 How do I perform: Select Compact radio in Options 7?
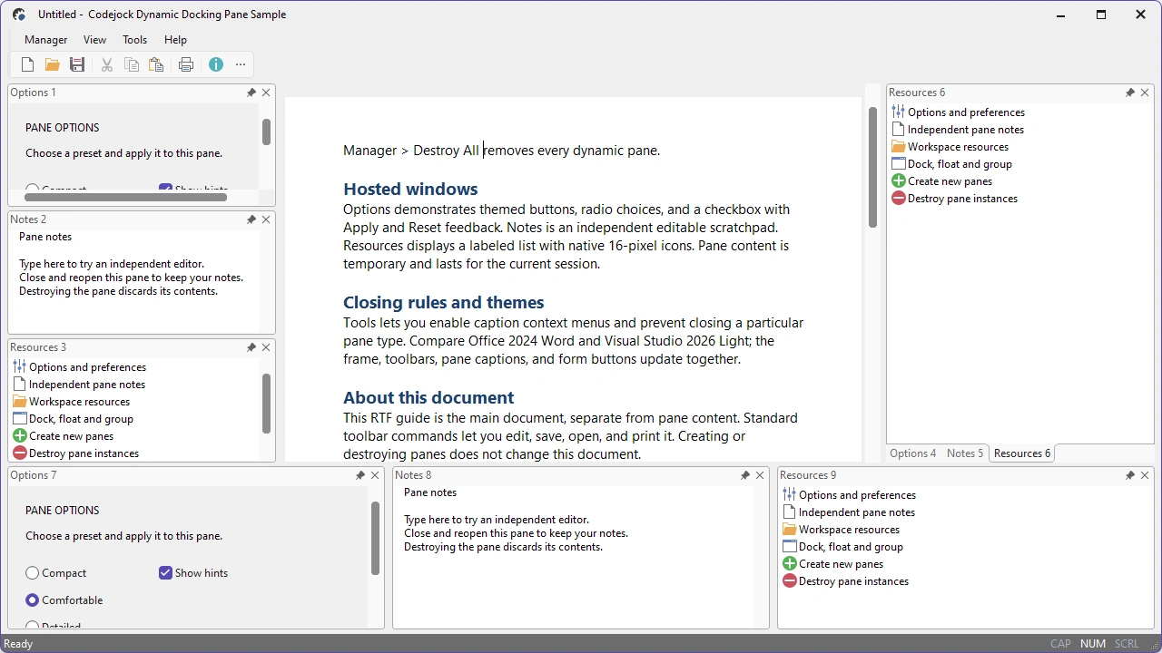tap(56, 573)
